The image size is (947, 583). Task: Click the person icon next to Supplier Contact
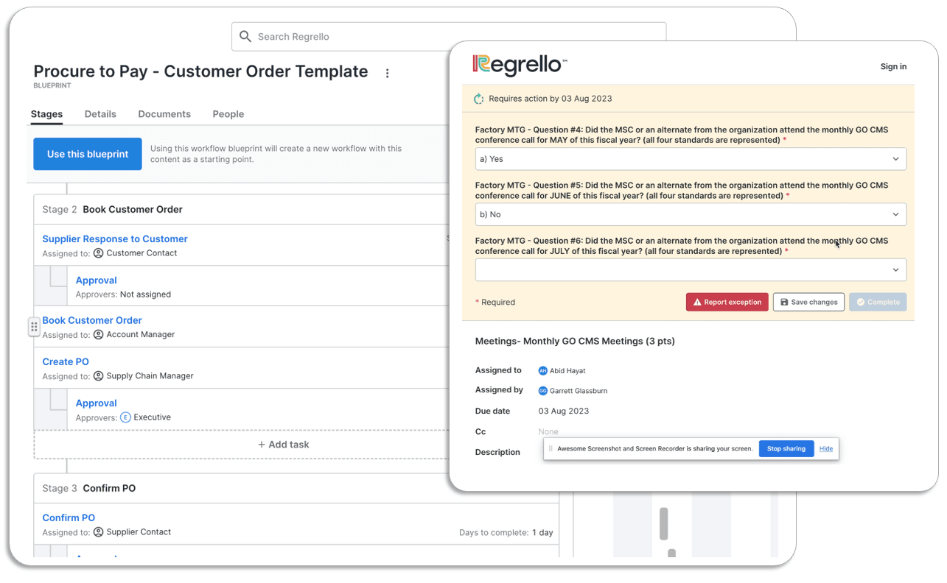coord(98,532)
